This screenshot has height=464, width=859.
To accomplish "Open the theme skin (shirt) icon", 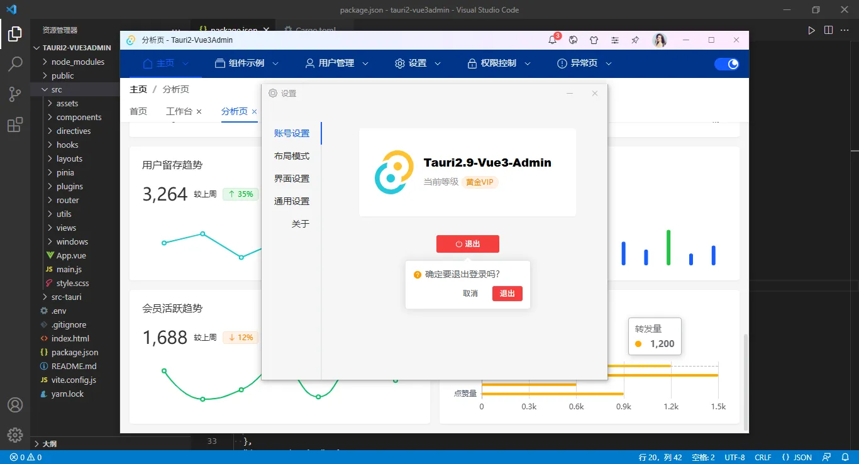I will pos(594,40).
